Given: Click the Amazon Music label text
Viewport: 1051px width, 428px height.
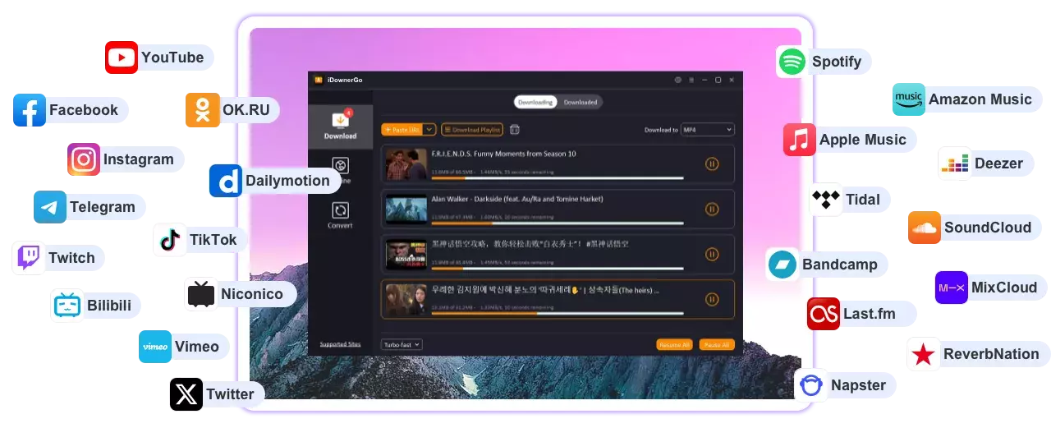Looking at the screenshot, I should 980,99.
